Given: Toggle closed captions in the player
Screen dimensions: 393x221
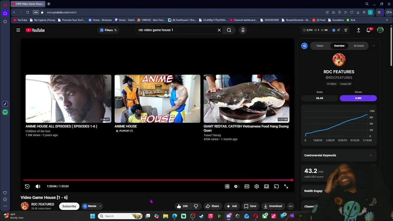Looking at the screenshot, I should click(247, 186).
